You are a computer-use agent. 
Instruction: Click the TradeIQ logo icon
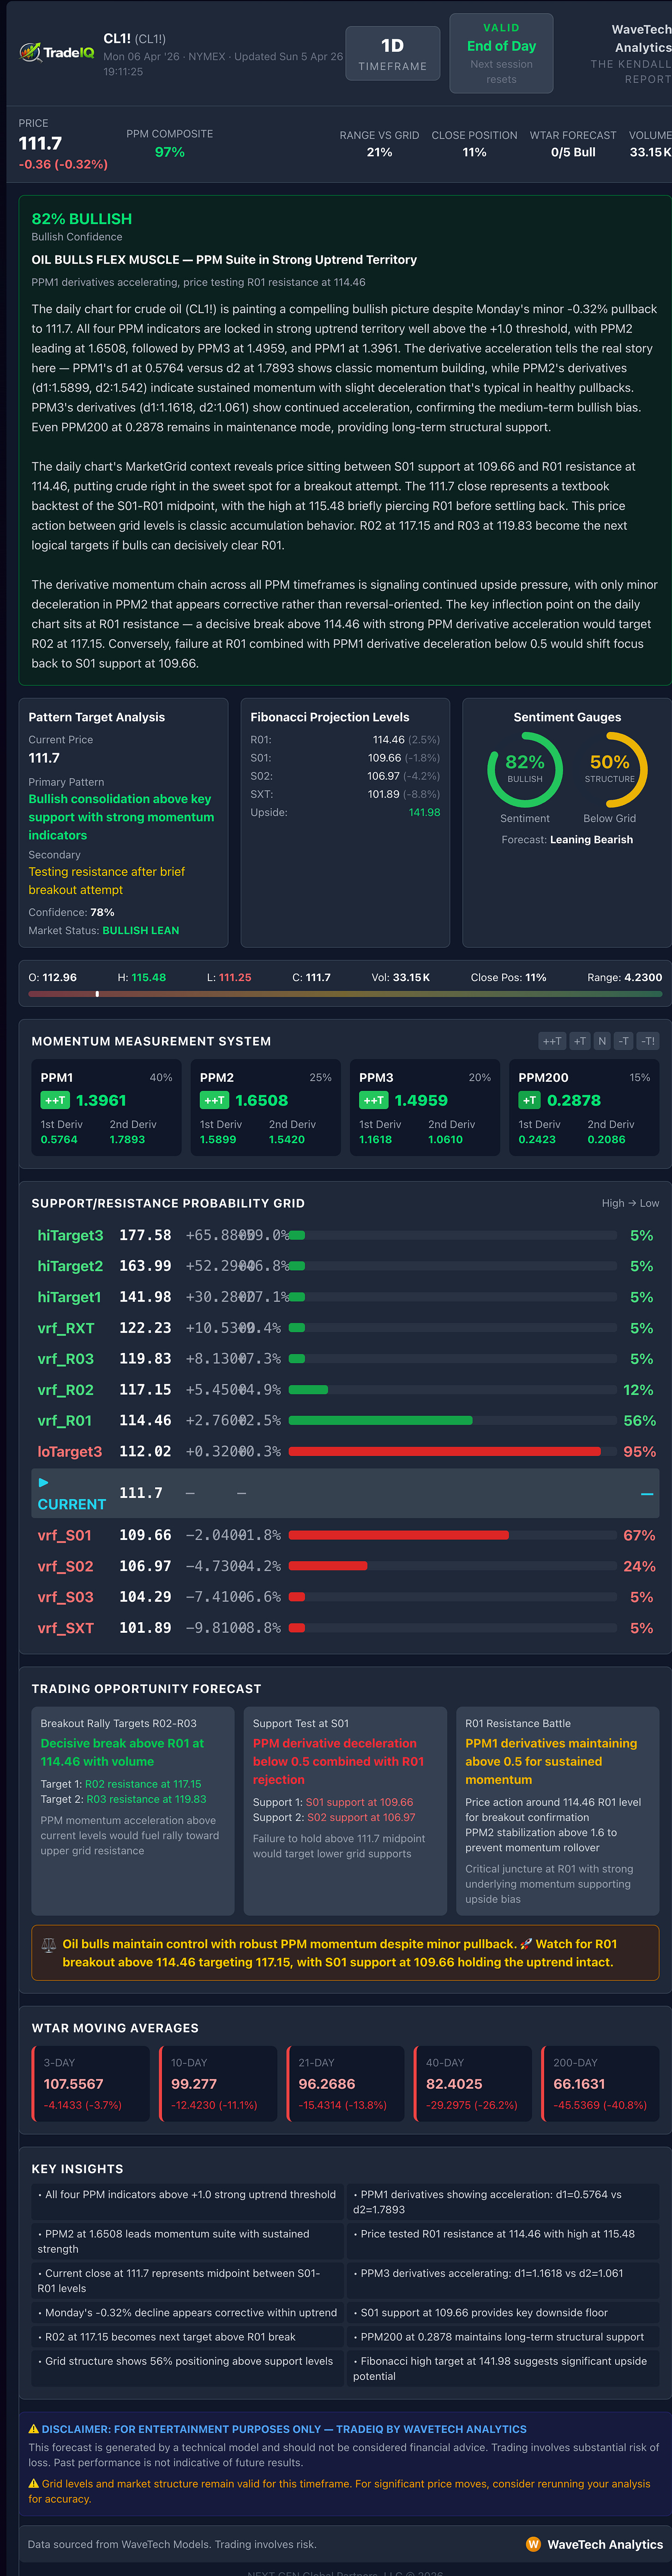point(30,52)
